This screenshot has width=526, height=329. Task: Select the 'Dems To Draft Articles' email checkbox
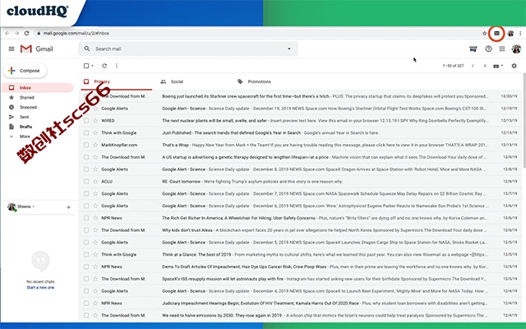[86, 266]
